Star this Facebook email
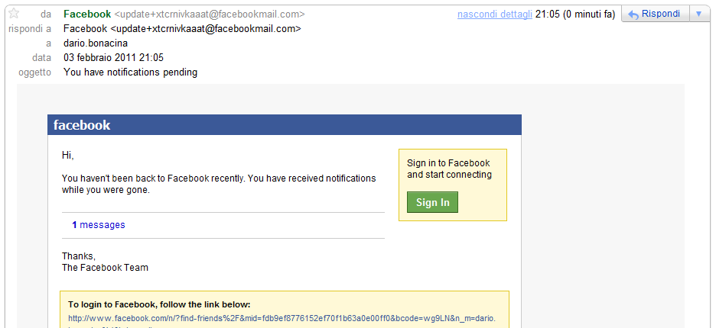 coord(13,14)
